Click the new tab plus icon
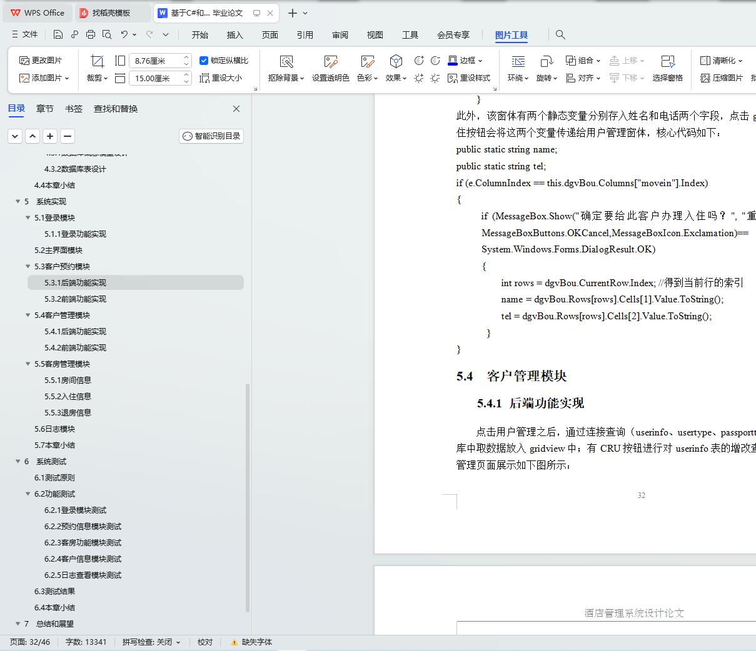Screen dimensions: 756x651 coord(292,13)
